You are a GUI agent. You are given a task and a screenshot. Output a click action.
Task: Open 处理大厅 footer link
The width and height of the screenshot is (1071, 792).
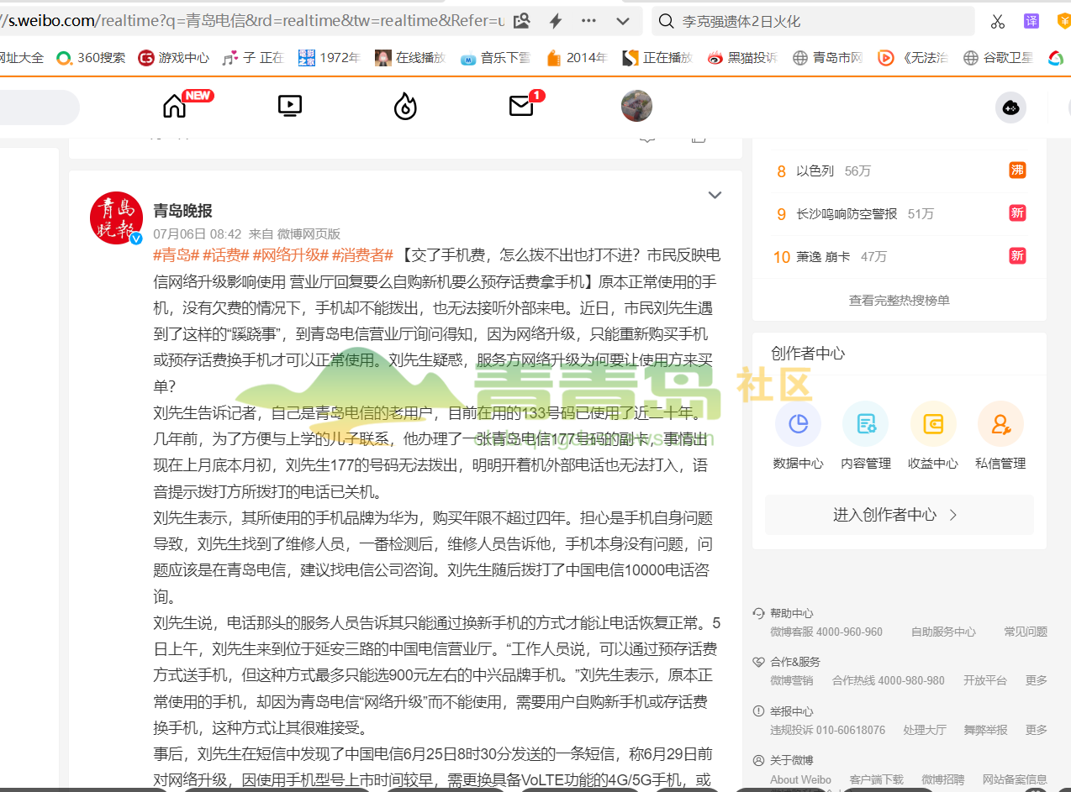(x=925, y=730)
